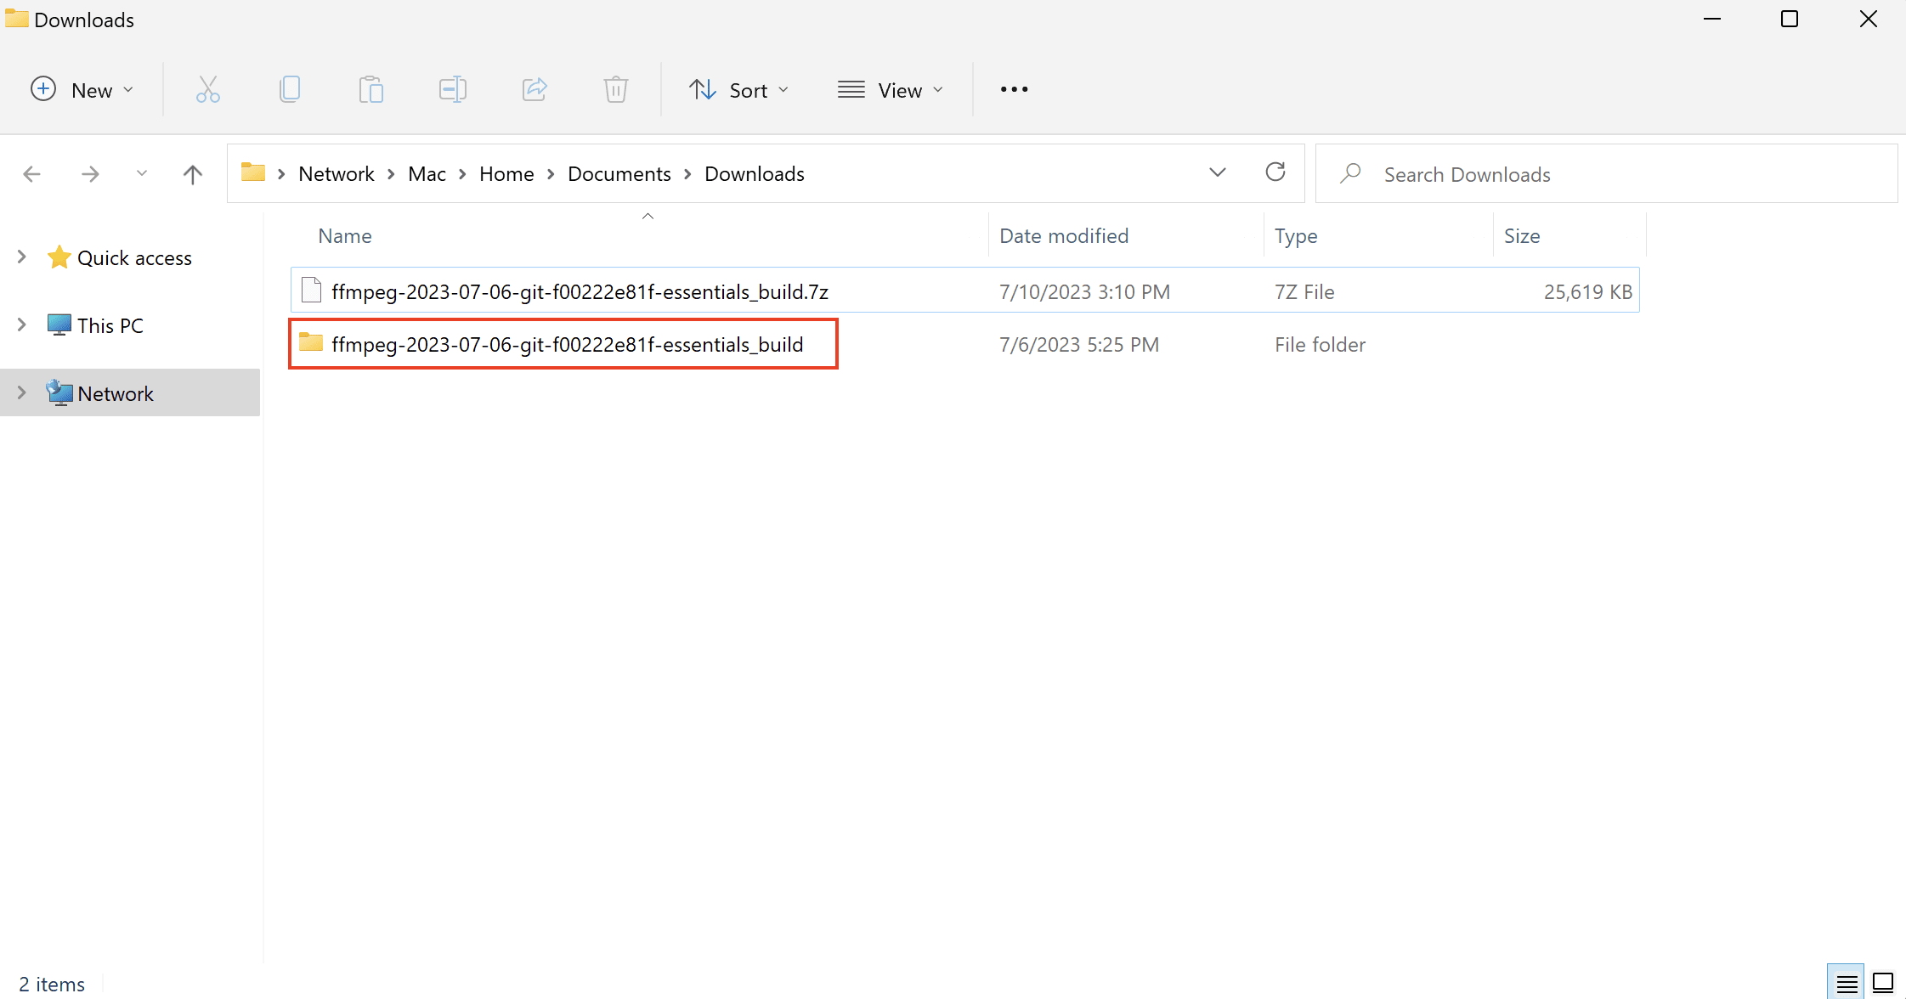Click the More options menu button
The image size is (1906, 999).
pyautogui.click(x=1015, y=89)
